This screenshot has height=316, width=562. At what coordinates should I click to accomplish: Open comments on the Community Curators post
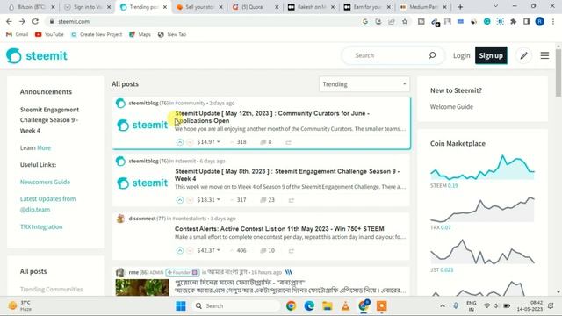coord(266,142)
